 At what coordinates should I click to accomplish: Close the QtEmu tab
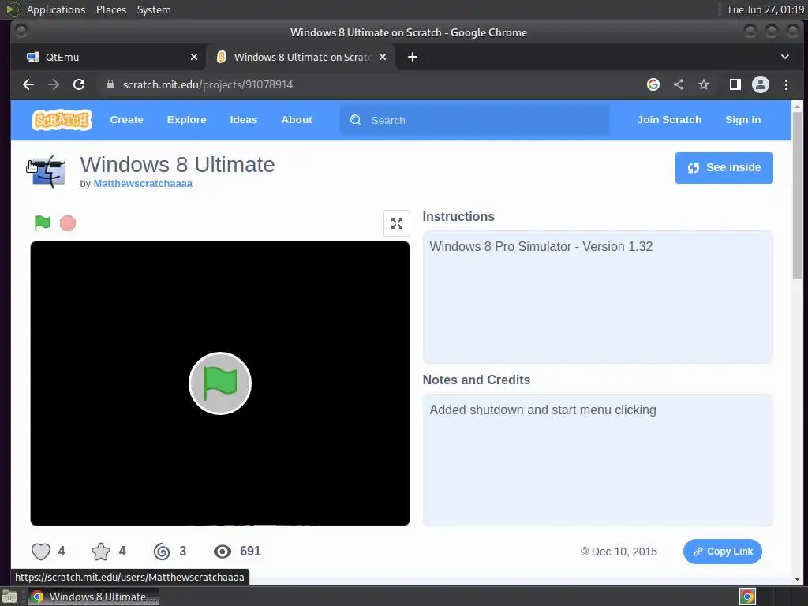coord(194,57)
